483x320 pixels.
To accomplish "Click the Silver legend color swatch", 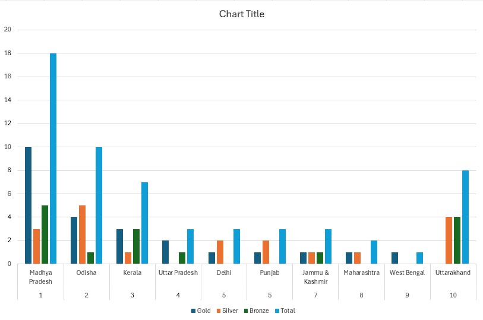I will click(x=219, y=311).
